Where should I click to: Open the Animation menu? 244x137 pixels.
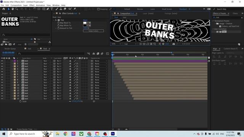[40, 5]
